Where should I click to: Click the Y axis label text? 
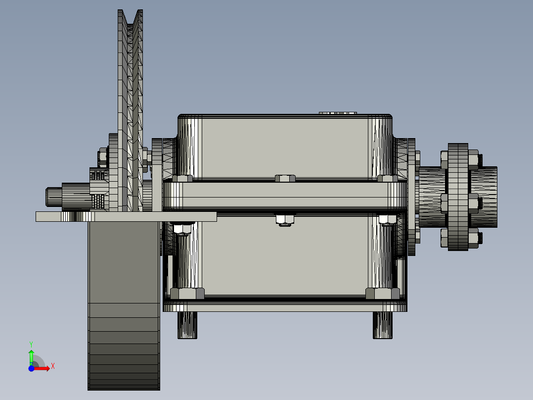(x=32, y=344)
